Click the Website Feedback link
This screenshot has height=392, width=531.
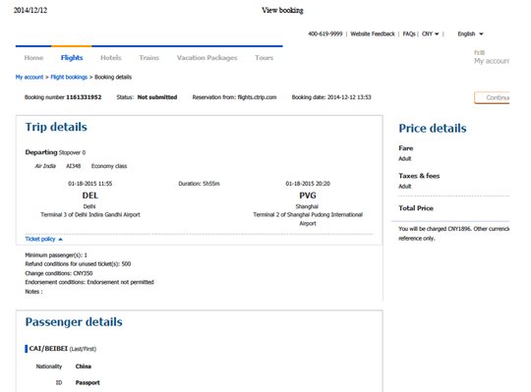373,33
